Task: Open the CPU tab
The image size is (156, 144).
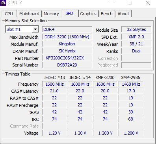Action: click(9, 14)
